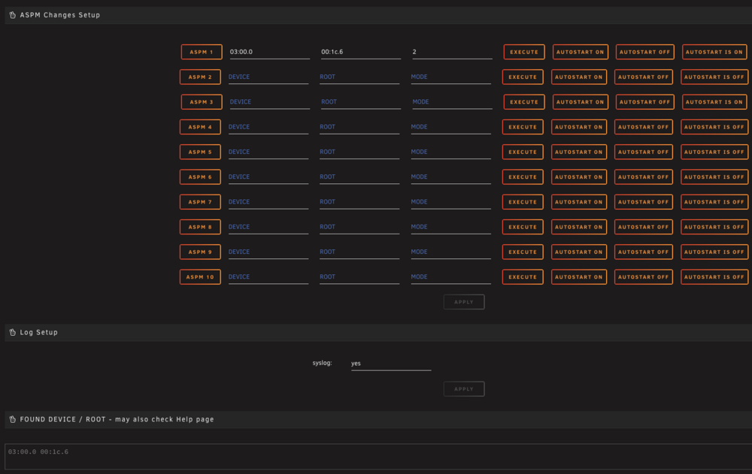Click the device field containing 03:00.0
The height and width of the screenshot is (474, 752).
[269, 52]
